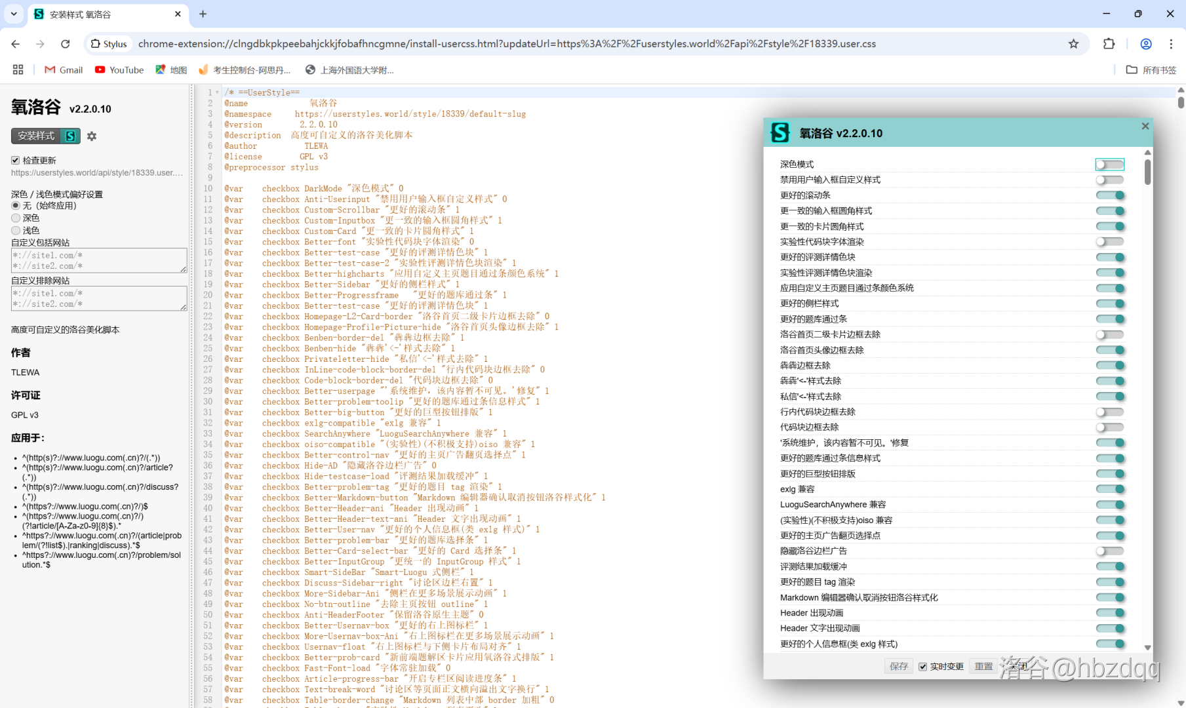Viewport: 1186px width, 708px height.
Task: Open the tab search dropdown arrow
Action: [x=14, y=14]
